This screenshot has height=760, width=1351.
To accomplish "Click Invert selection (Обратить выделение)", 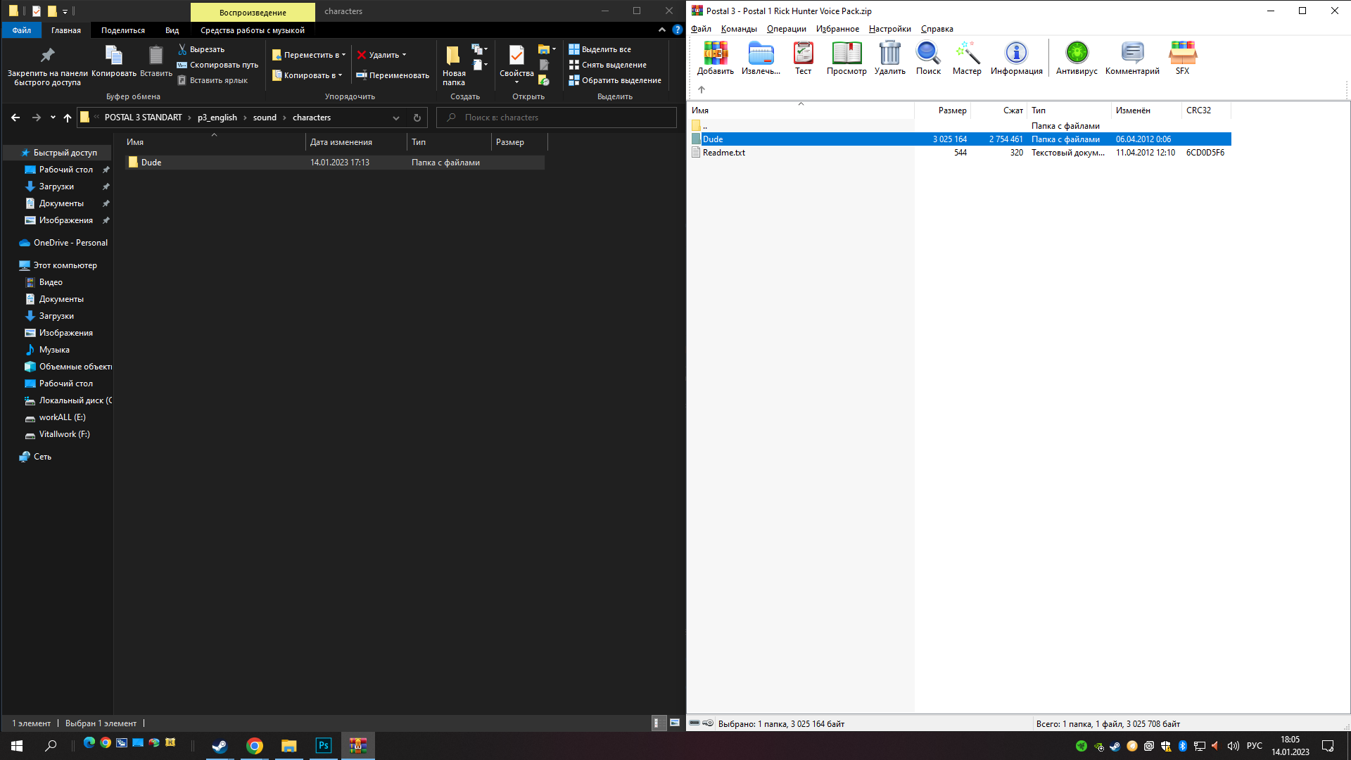I will click(615, 80).
